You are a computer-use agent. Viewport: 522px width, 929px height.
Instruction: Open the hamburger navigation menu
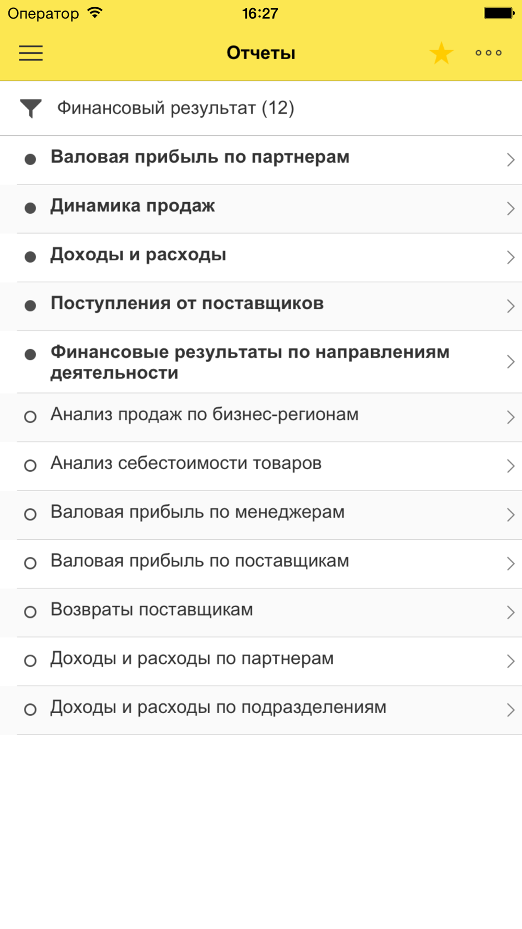pos(31,53)
